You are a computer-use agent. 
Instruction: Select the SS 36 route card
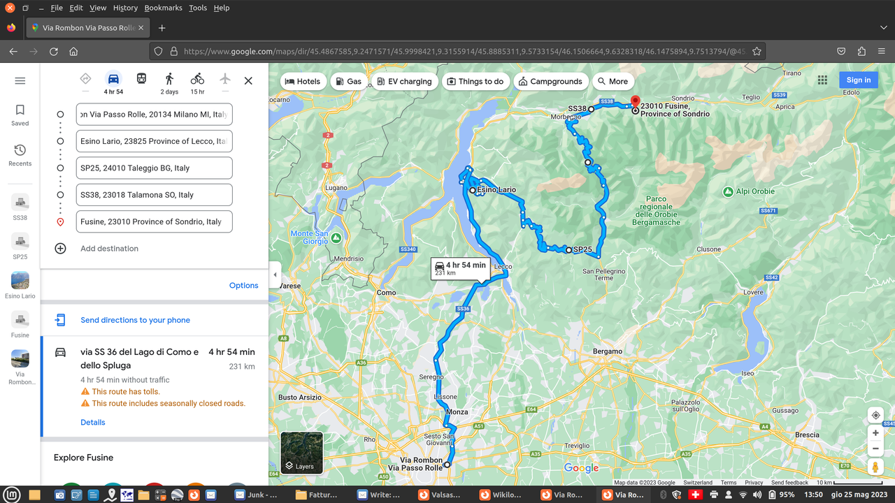155,386
